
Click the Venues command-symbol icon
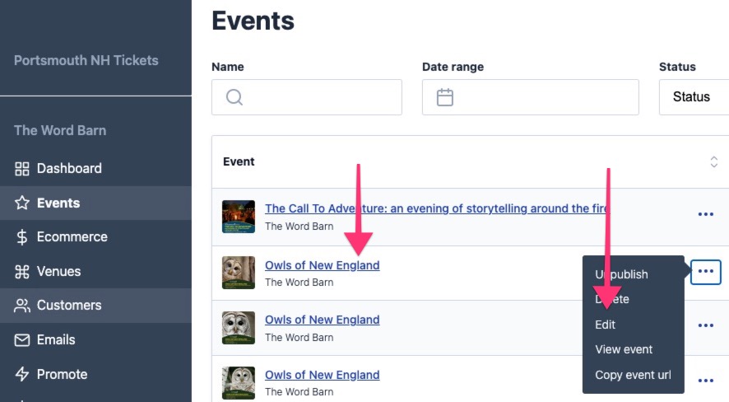[x=22, y=271]
